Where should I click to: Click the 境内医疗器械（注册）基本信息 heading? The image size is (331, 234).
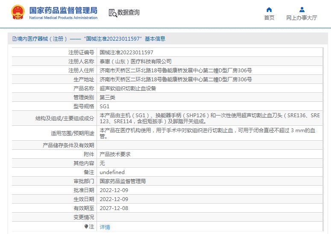pos(89,39)
